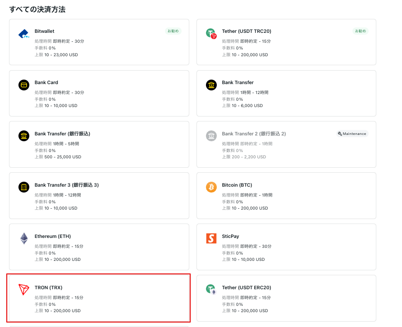The image size is (402, 327).
Task: Click the Bank Transfer 3 building icon
Action: click(x=24, y=187)
